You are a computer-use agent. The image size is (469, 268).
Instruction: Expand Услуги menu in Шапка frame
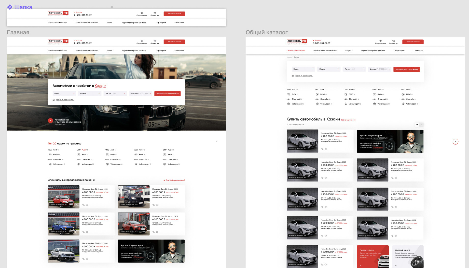110,23
